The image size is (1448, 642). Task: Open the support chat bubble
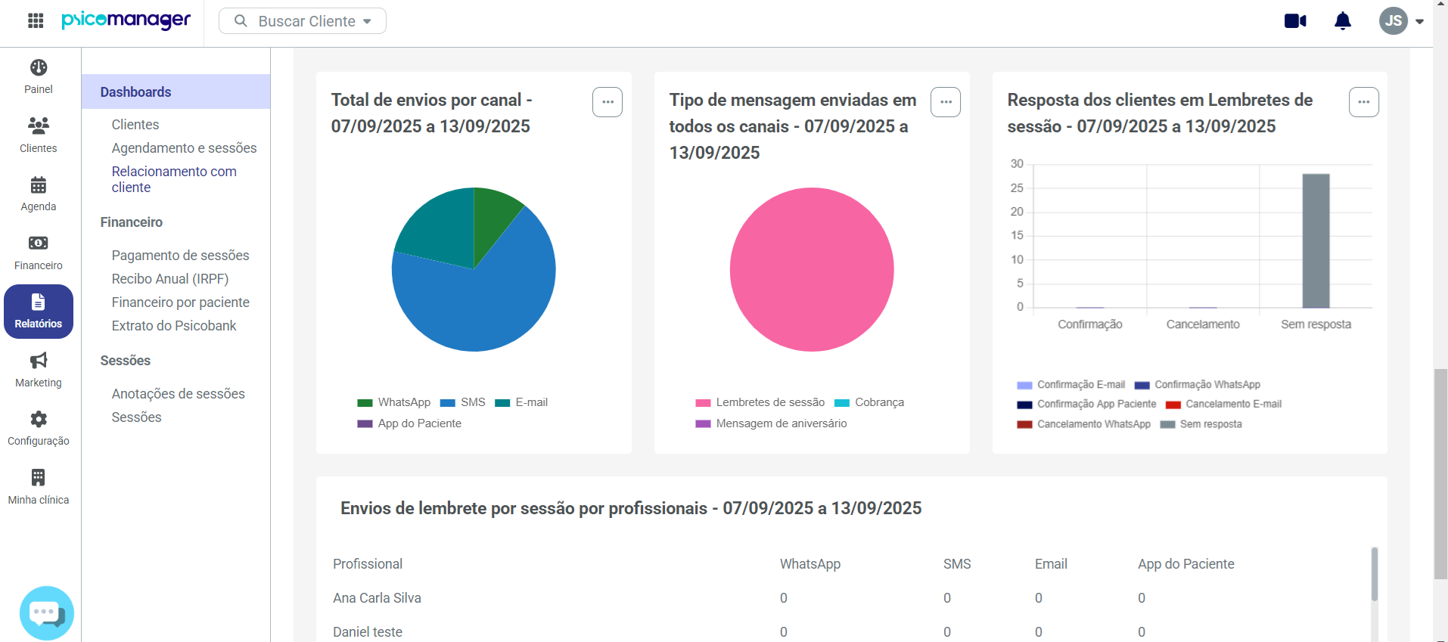(x=47, y=613)
